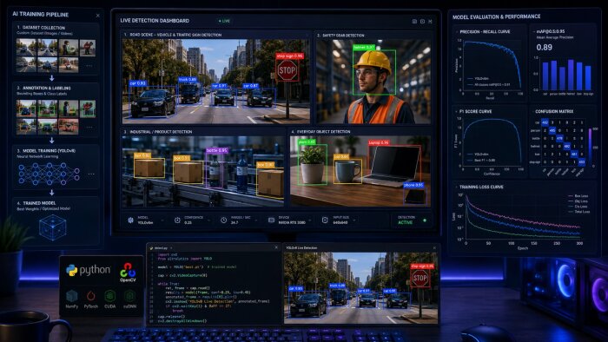Click the plant 0.93 detection label
The width and height of the screenshot is (608, 342).
pyautogui.click(x=307, y=142)
